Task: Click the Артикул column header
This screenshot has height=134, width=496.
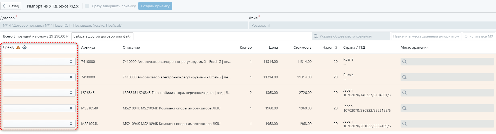Action: point(88,47)
